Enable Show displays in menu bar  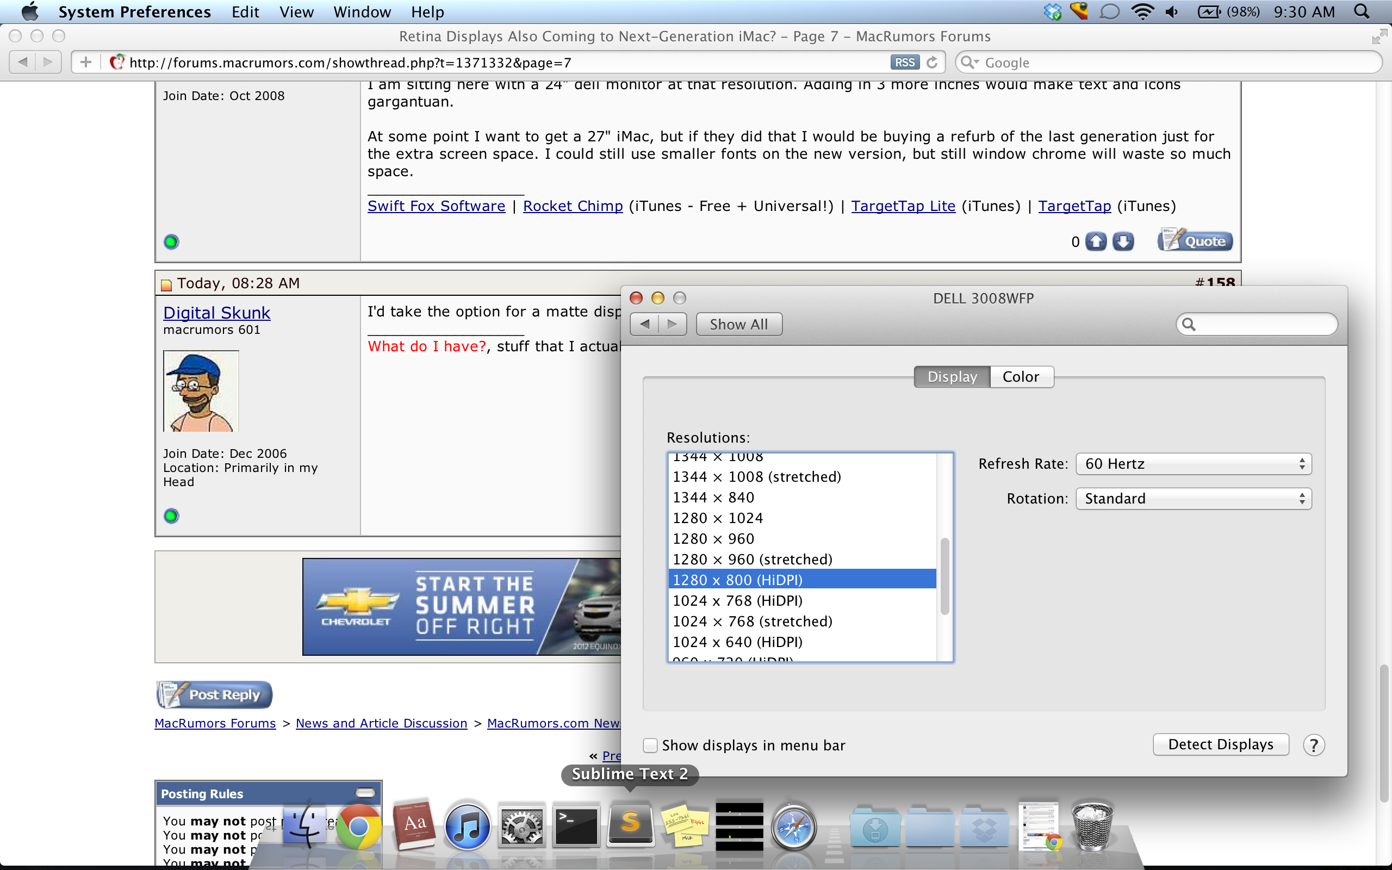(x=650, y=745)
